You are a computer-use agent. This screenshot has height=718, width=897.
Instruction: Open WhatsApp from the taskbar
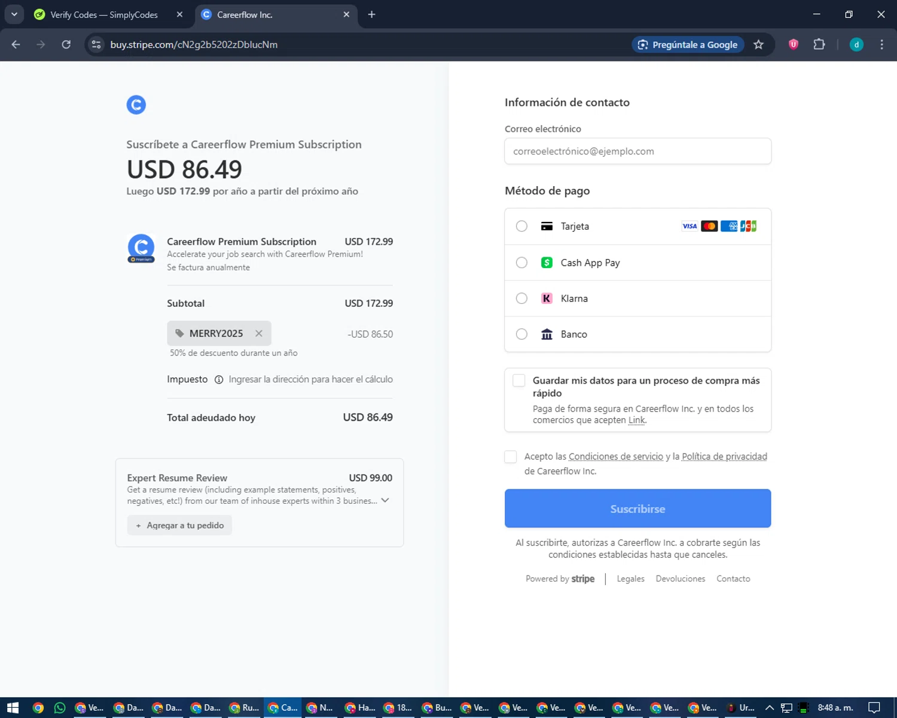pos(60,708)
